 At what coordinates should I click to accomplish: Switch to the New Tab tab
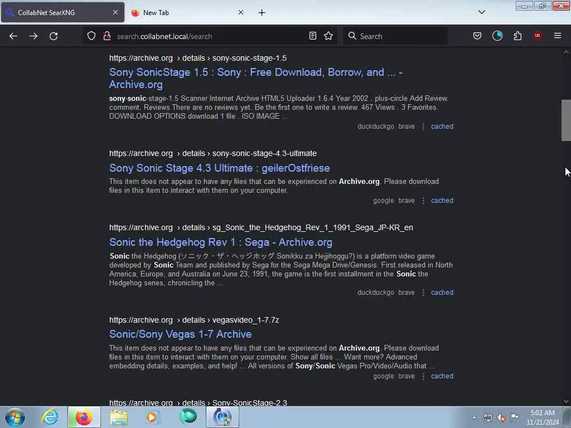pyautogui.click(x=187, y=12)
